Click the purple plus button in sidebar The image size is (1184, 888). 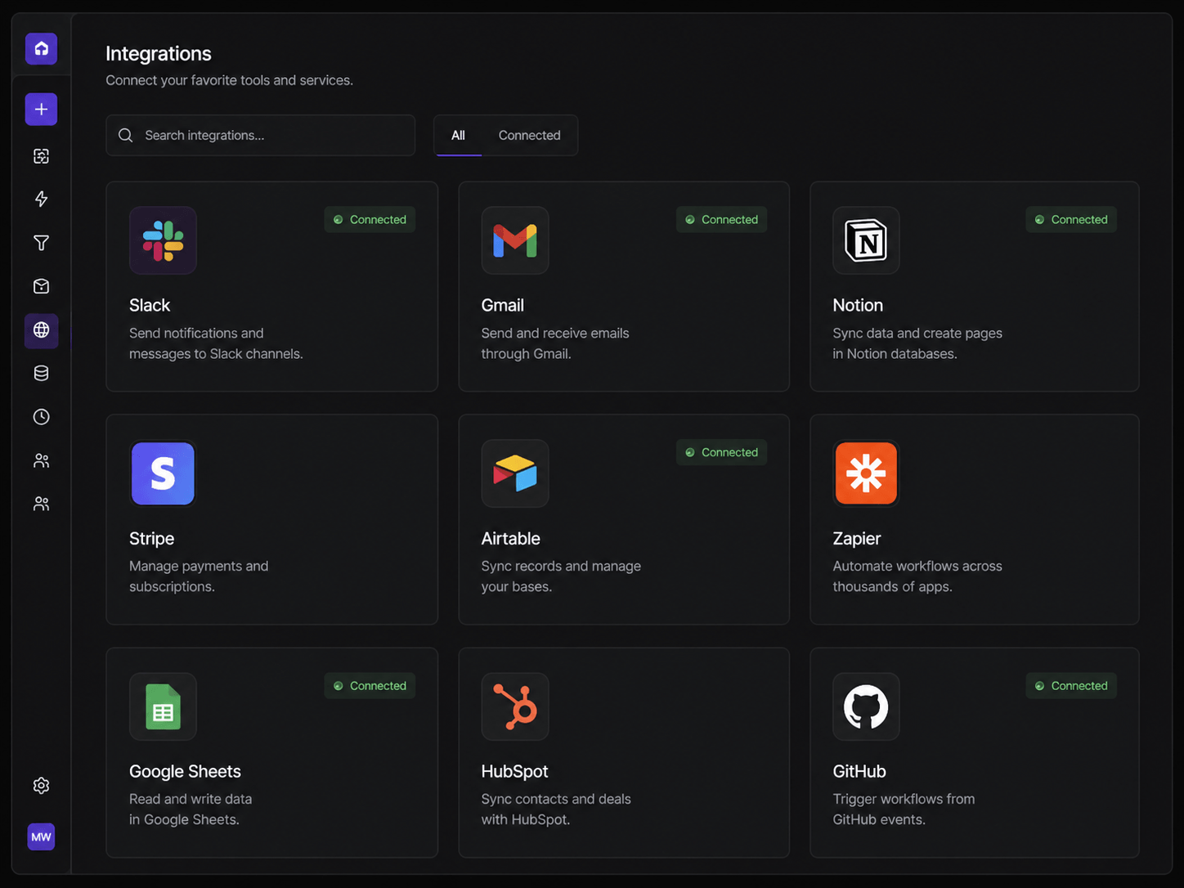41,110
